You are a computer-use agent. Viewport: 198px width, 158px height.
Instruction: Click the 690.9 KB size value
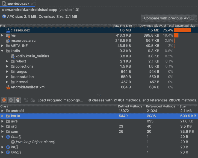click(x=188, y=116)
